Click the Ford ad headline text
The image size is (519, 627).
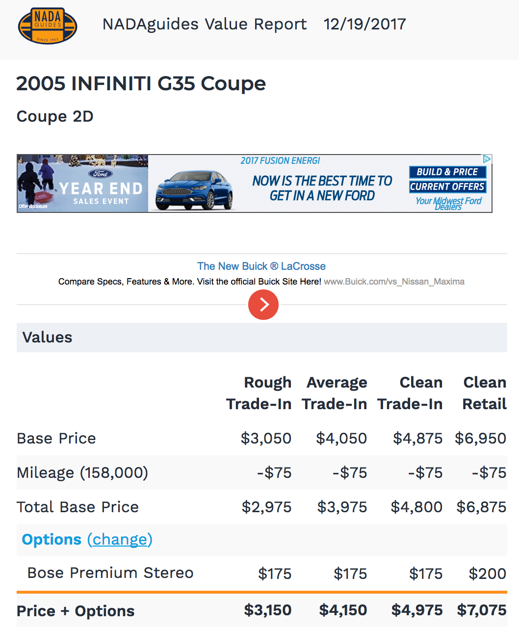pyautogui.click(x=322, y=188)
